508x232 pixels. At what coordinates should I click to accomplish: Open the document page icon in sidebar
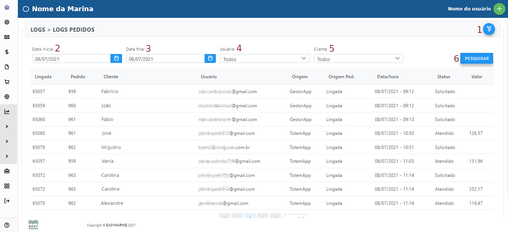pos(7,67)
